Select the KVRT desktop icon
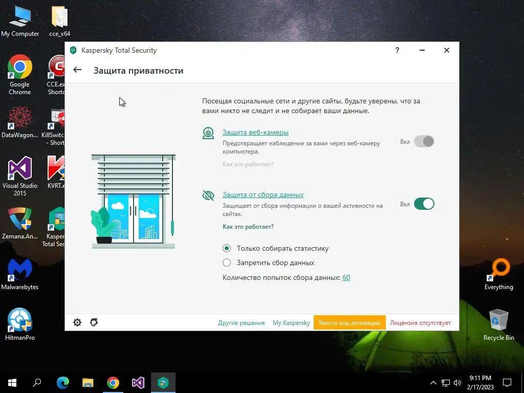 pos(56,172)
